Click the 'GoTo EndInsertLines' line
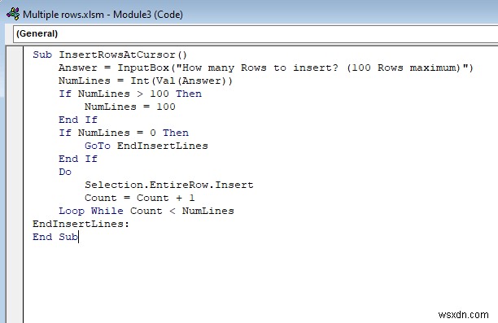The image size is (498, 323). (146, 146)
